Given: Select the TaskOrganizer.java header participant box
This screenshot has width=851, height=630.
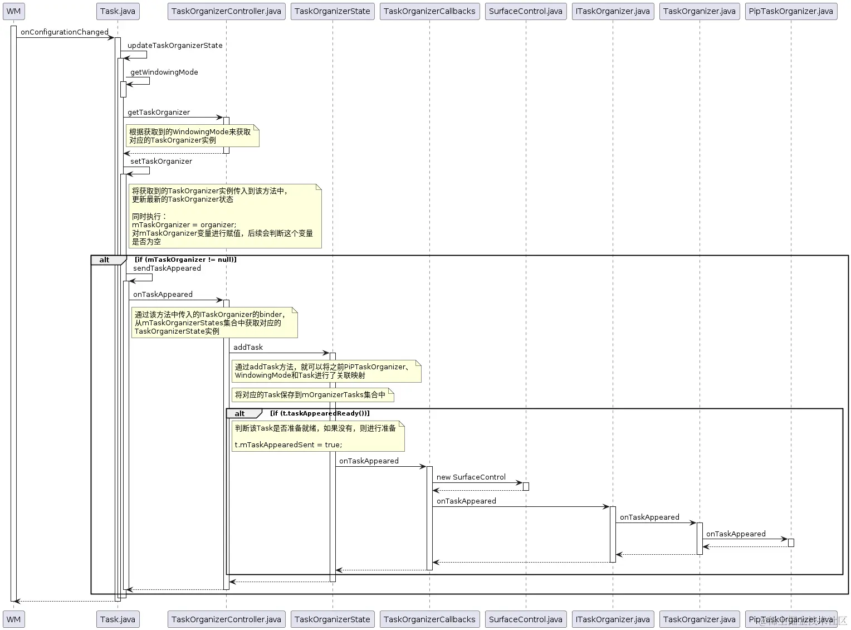Looking at the screenshot, I should (x=700, y=11).
